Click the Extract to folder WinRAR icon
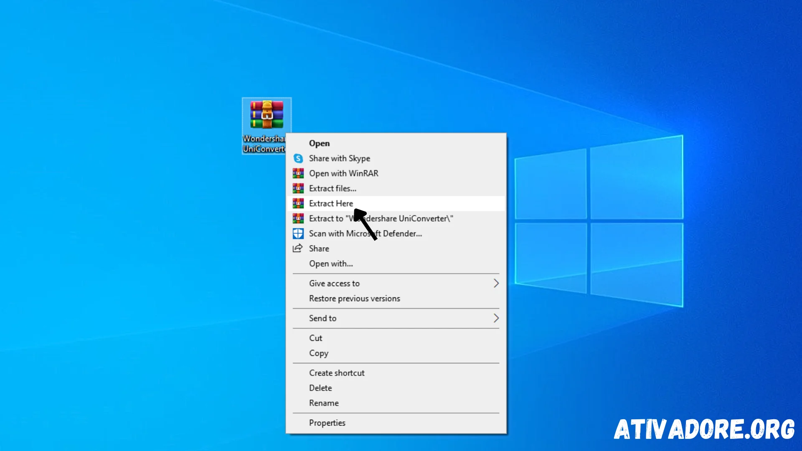The width and height of the screenshot is (802, 451). [298, 218]
